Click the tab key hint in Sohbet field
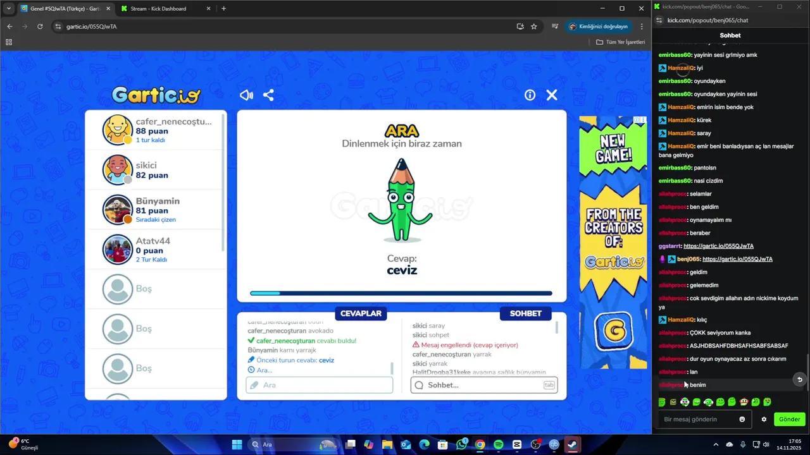 pyautogui.click(x=549, y=385)
